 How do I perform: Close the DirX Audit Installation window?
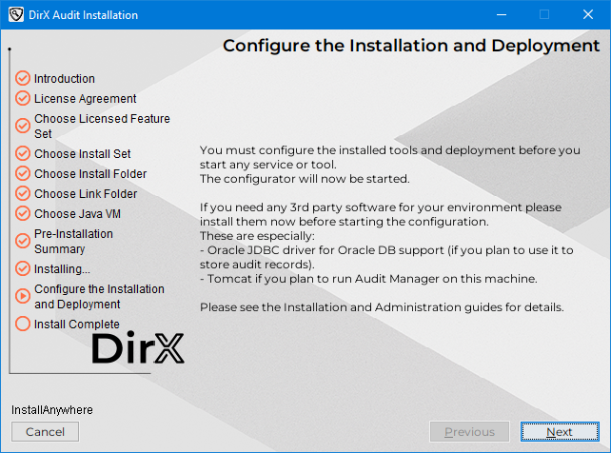coord(588,15)
